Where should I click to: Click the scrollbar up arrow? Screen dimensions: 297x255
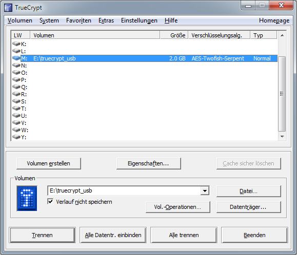(282, 35)
